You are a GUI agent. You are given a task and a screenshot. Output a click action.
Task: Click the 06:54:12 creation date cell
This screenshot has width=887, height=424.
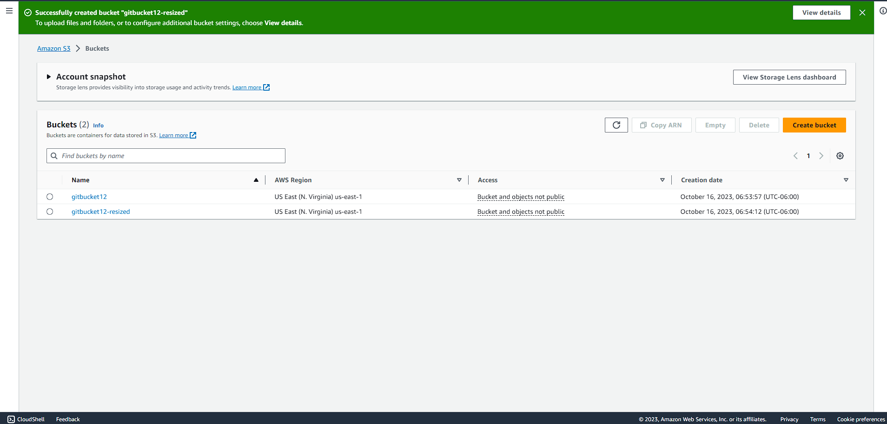coord(740,212)
